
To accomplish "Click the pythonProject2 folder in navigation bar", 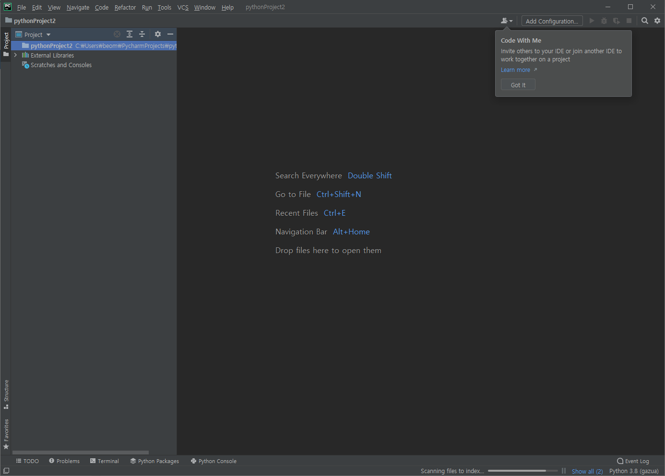I will pyautogui.click(x=30, y=21).
